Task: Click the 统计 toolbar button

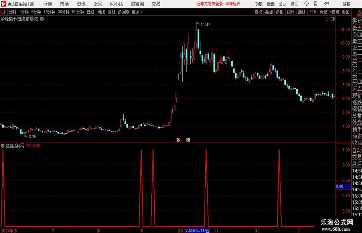Action: coord(291,12)
